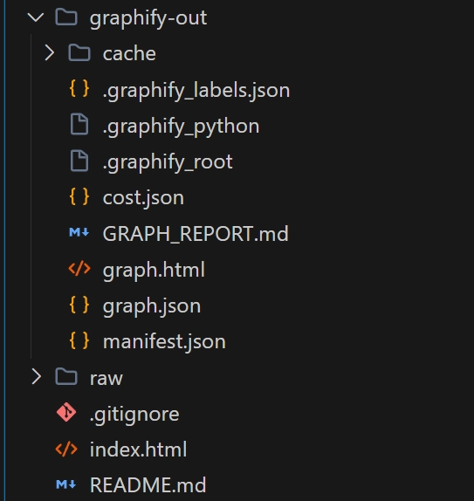Click the graphify-out folder icon
This screenshot has width=474, height=501.
pos(66,17)
